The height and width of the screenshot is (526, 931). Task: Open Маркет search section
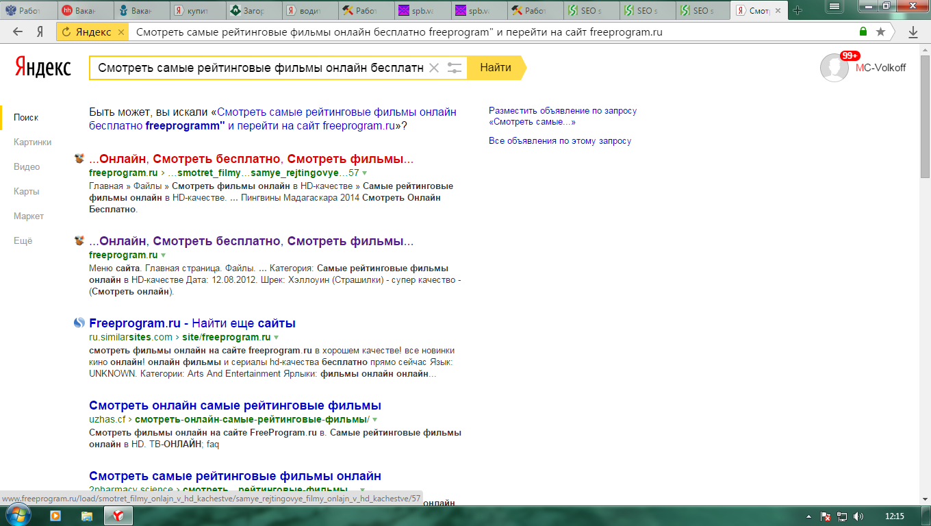29,216
